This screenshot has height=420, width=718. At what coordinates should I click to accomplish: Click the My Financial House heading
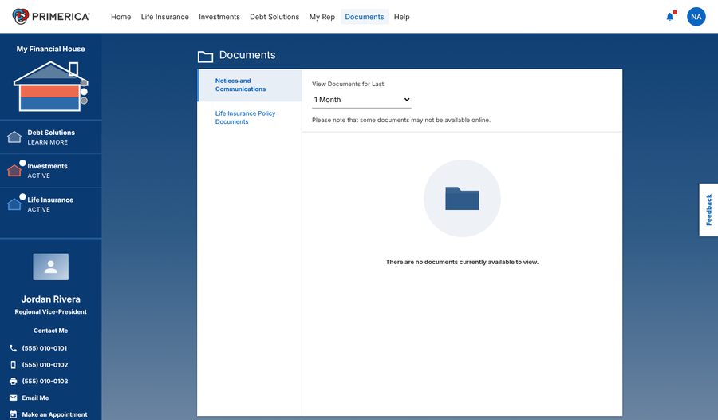click(51, 49)
